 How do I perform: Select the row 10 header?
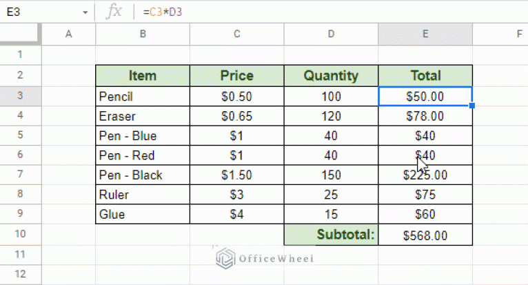click(x=20, y=234)
